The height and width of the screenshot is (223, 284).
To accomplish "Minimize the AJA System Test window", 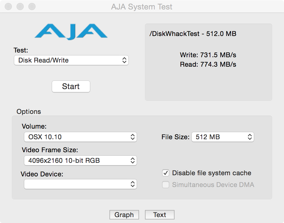I will [x=20, y=6].
